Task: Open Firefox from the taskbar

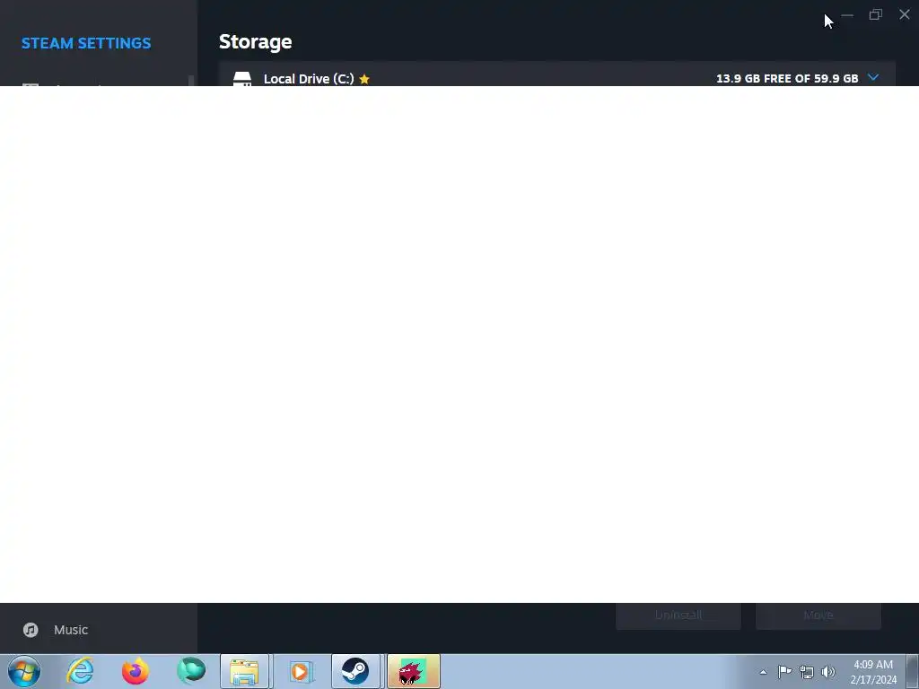Action: (136, 671)
